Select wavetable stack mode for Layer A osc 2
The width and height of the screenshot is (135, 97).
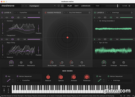point(12,39)
